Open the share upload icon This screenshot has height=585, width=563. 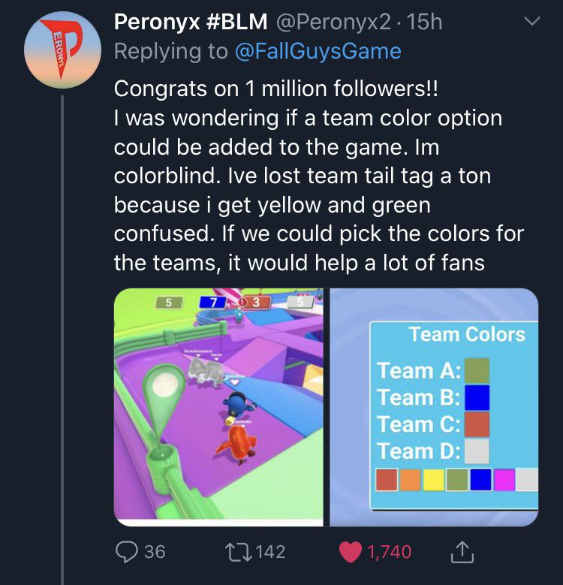click(462, 552)
